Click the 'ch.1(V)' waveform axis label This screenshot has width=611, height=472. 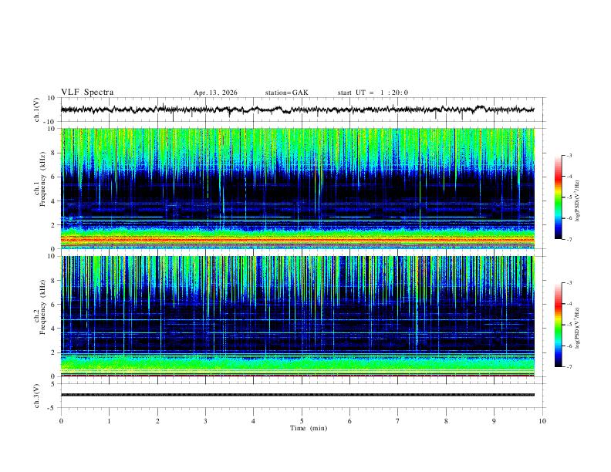click(x=37, y=110)
